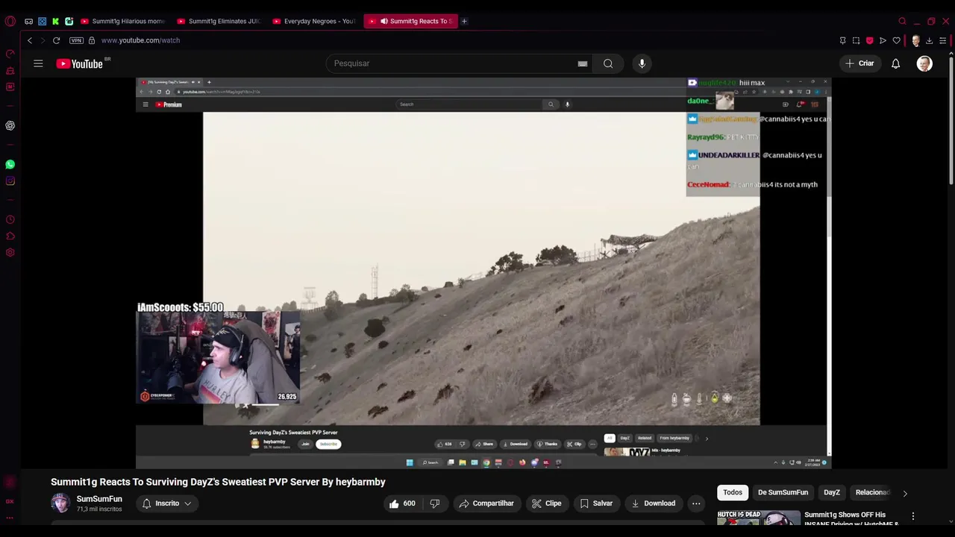Screen dimensions: 955x537
Task: Open SumSumFun channel name link
Action: point(99,499)
